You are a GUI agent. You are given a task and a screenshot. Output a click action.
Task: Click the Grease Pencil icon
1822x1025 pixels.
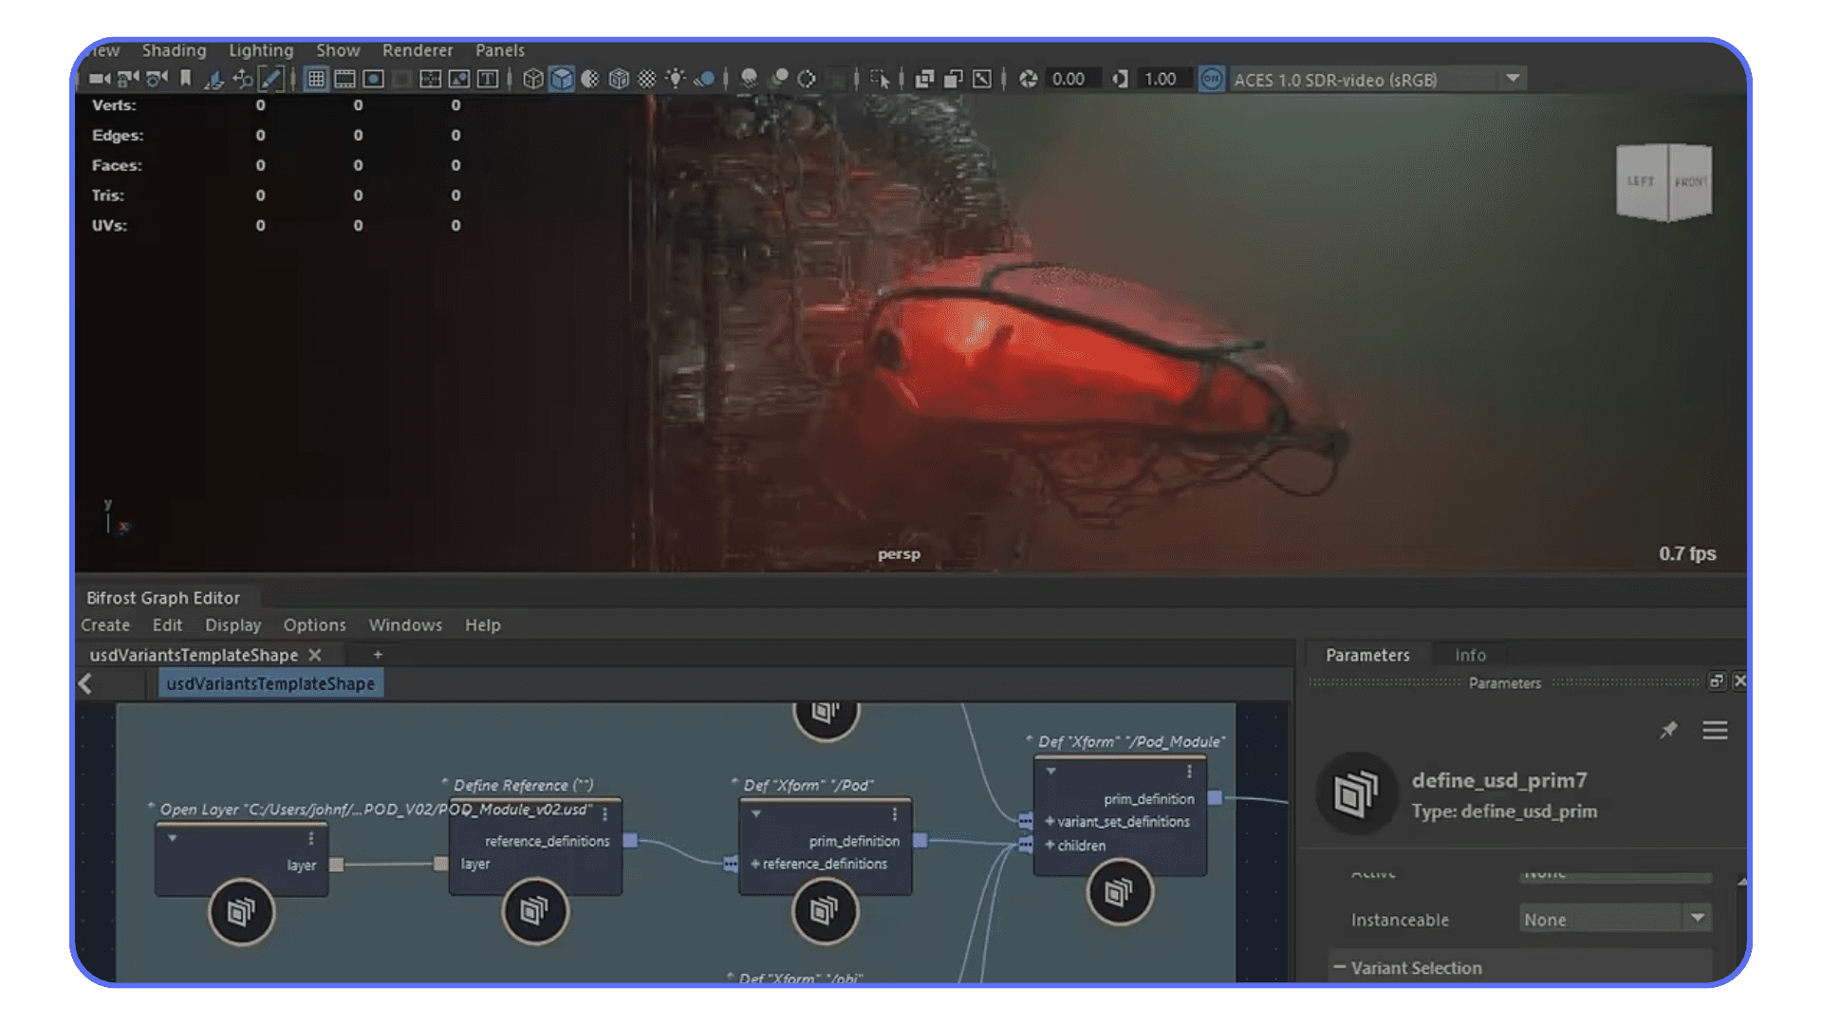[x=271, y=79]
